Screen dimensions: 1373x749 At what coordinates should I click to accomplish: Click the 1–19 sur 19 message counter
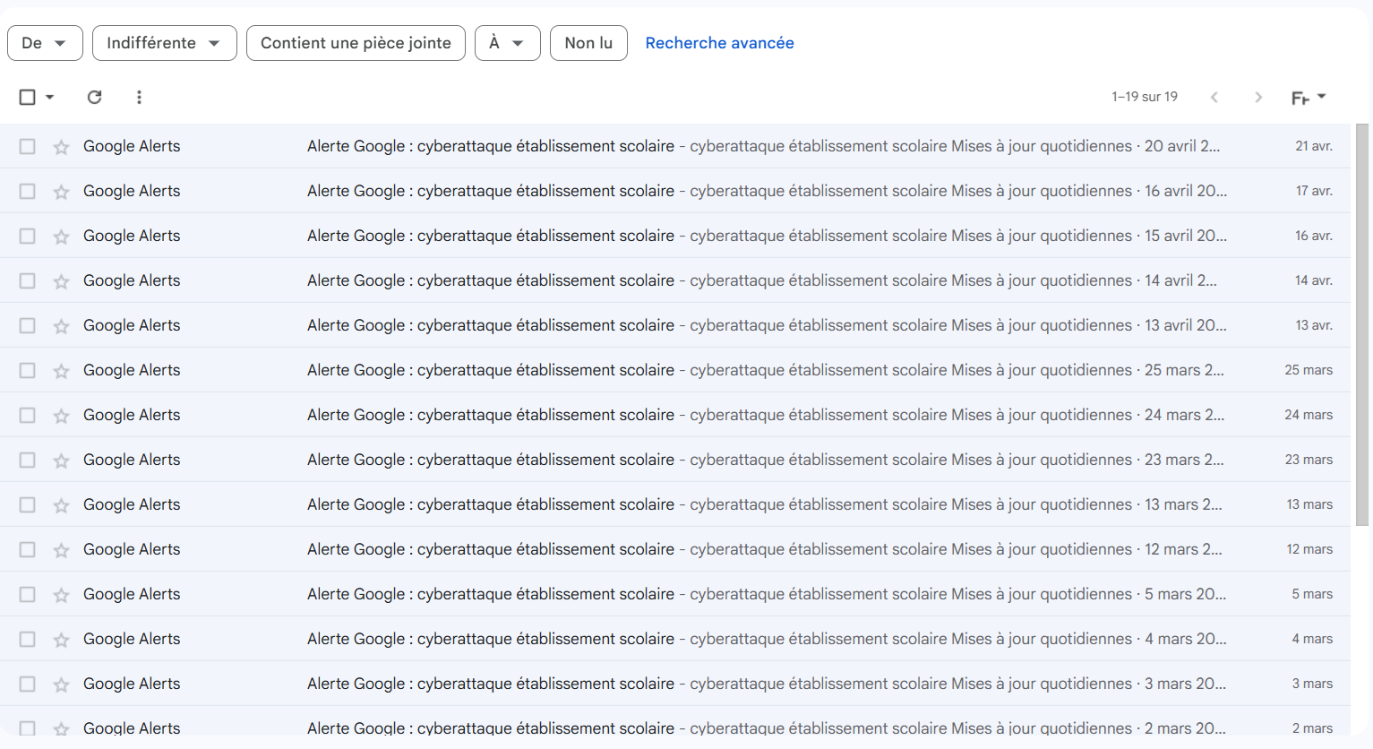[x=1145, y=97]
